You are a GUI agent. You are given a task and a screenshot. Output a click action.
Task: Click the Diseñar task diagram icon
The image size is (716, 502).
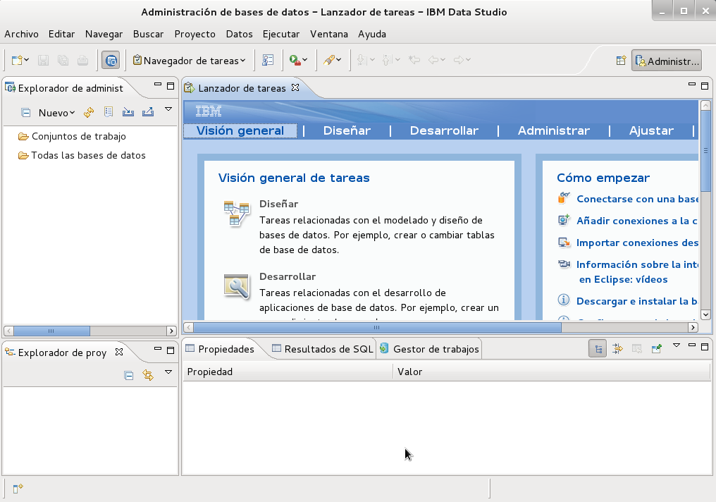tap(237, 213)
